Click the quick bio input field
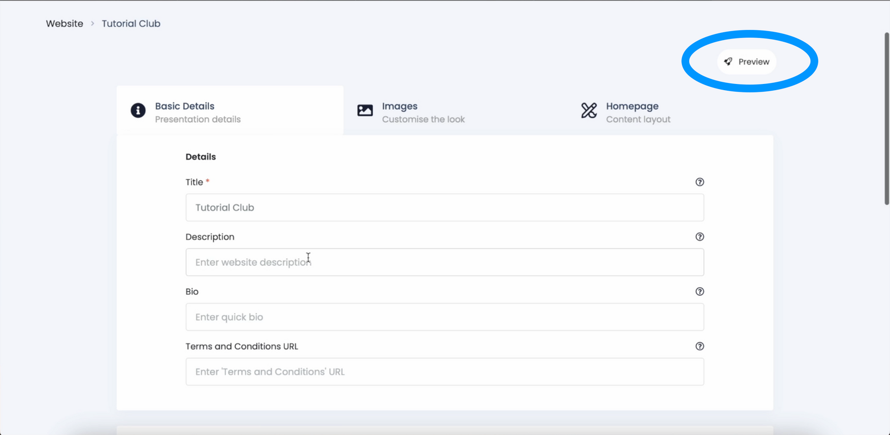The image size is (890, 435). pos(444,317)
